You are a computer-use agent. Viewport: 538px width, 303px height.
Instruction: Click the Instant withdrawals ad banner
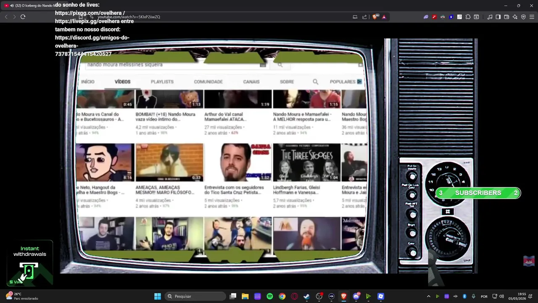[x=29, y=263]
